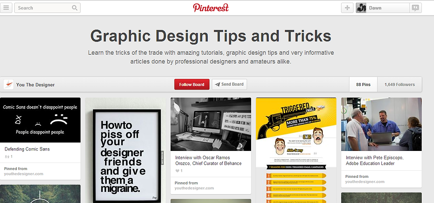Open youthedesigner.com source under Pete Episcopo pin
This screenshot has height=203, width=434.
coord(364,181)
